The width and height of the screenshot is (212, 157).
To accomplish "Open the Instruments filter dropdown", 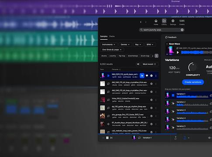I will click(x=108, y=44).
